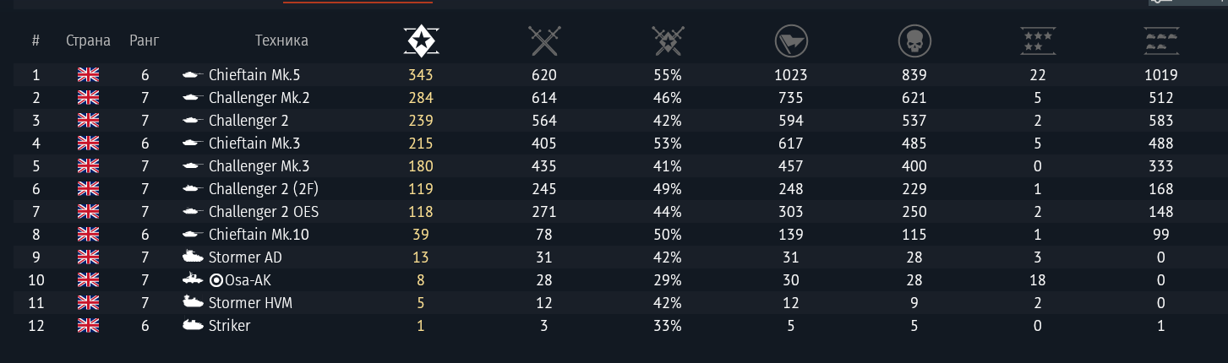Sort table by the Страна column header

[x=89, y=41]
